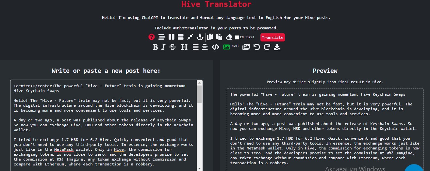Switch to two-column side-by-side layout
This screenshot has height=171, width=430.
click(x=171, y=37)
